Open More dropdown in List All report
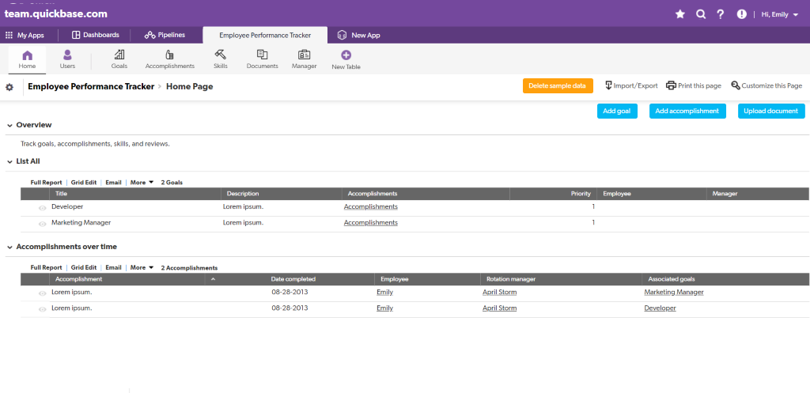The width and height of the screenshot is (810, 393). pos(142,183)
